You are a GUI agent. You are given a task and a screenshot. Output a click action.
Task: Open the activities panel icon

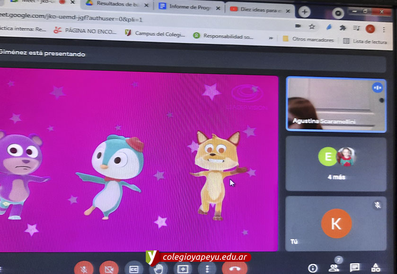[376, 268]
